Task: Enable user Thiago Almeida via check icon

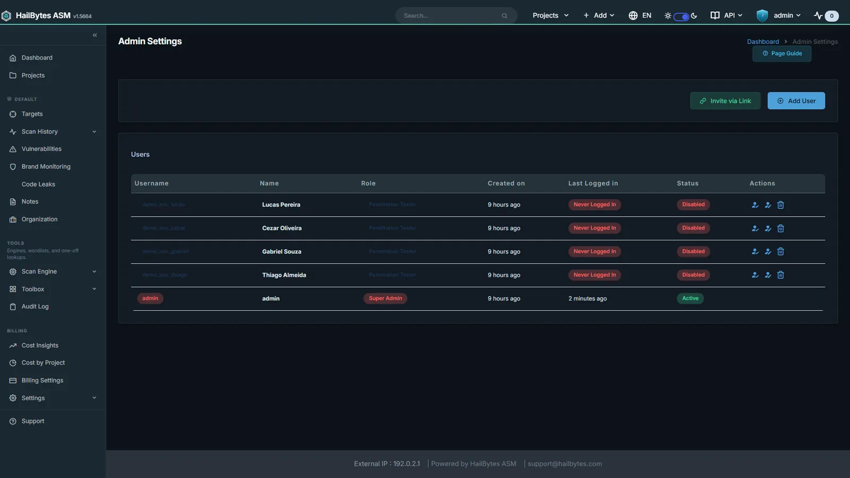Action: [x=755, y=275]
